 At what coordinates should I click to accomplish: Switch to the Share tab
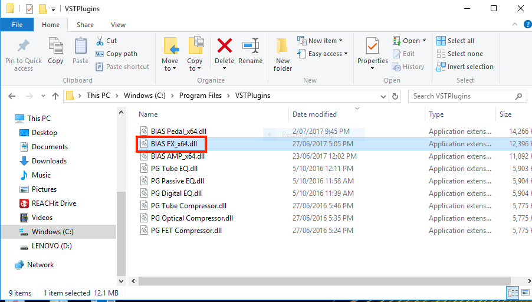click(x=85, y=25)
